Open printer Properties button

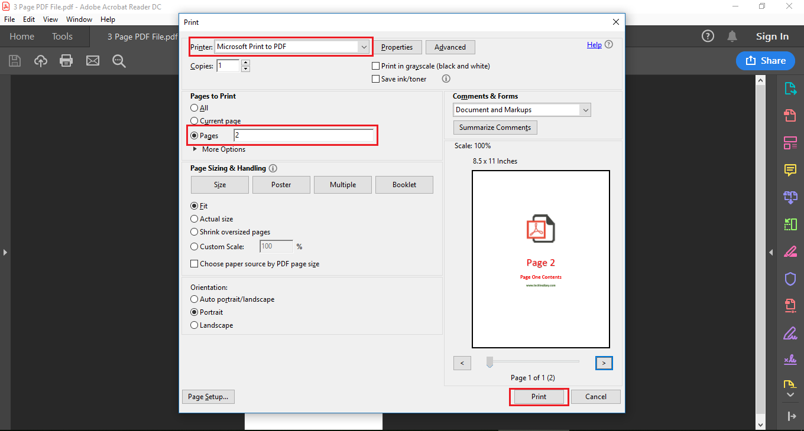click(397, 47)
